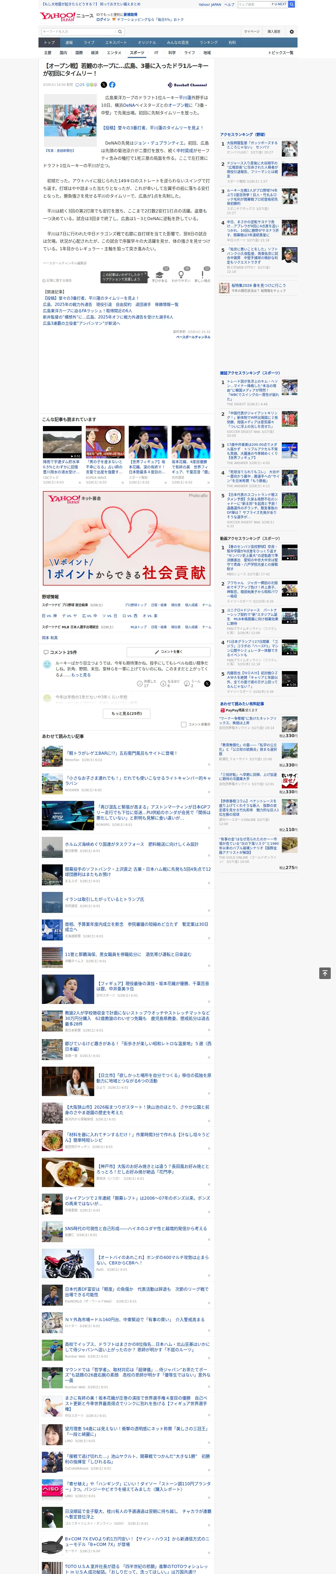The height and width of the screenshot is (1574, 336).
Task: Click the ヘルプ link in header
Action: tap(229, 4)
